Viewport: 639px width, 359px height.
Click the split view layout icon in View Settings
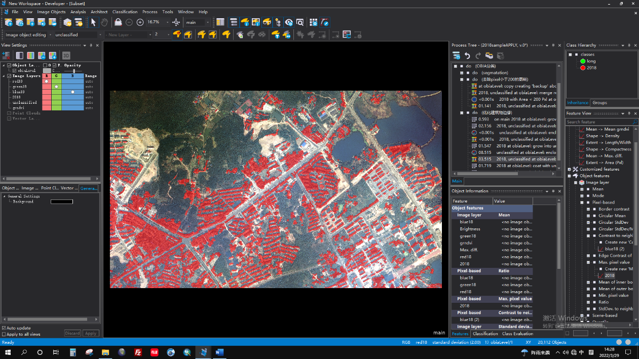click(x=19, y=56)
